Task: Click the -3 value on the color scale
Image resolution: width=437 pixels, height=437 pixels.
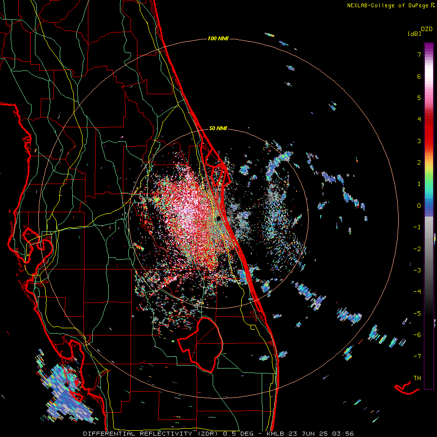Action: coord(417,270)
